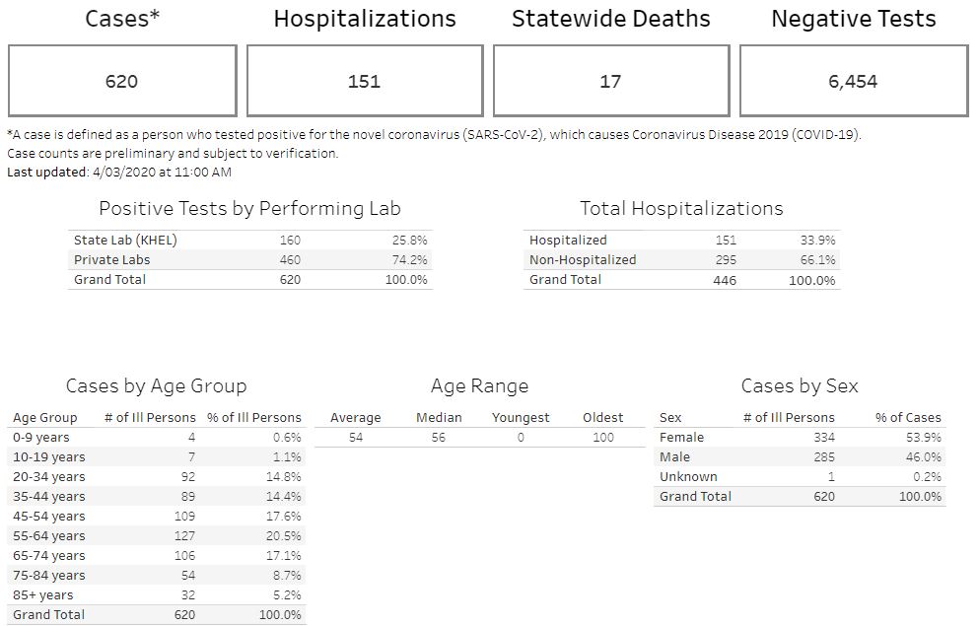Screen dimensions: 979x626
Task: Select the 0-9 years age group row
Action: click(41, 437)
